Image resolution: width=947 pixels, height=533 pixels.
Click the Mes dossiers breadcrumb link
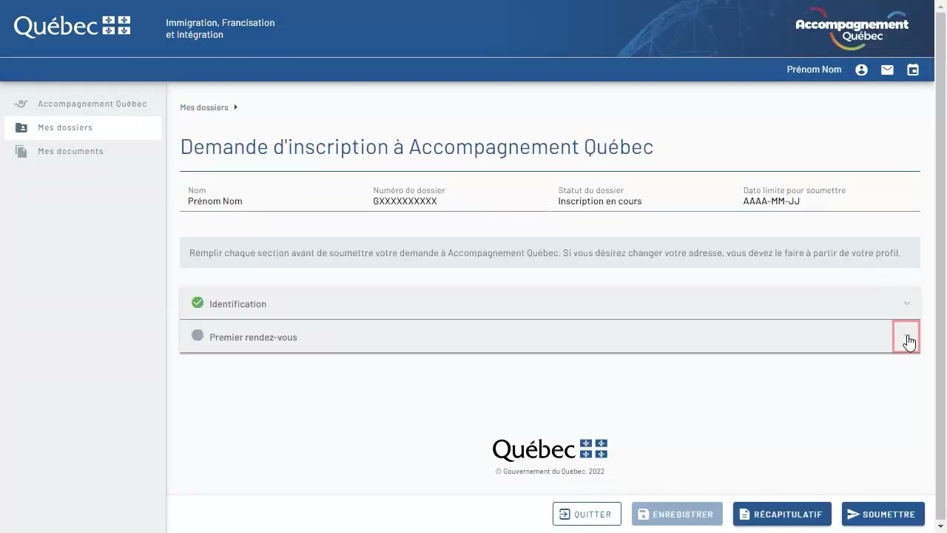204,107
